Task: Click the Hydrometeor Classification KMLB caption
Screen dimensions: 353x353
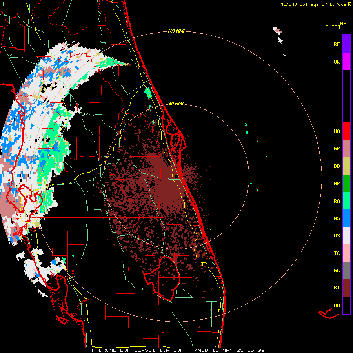Action: click(178, 350)
